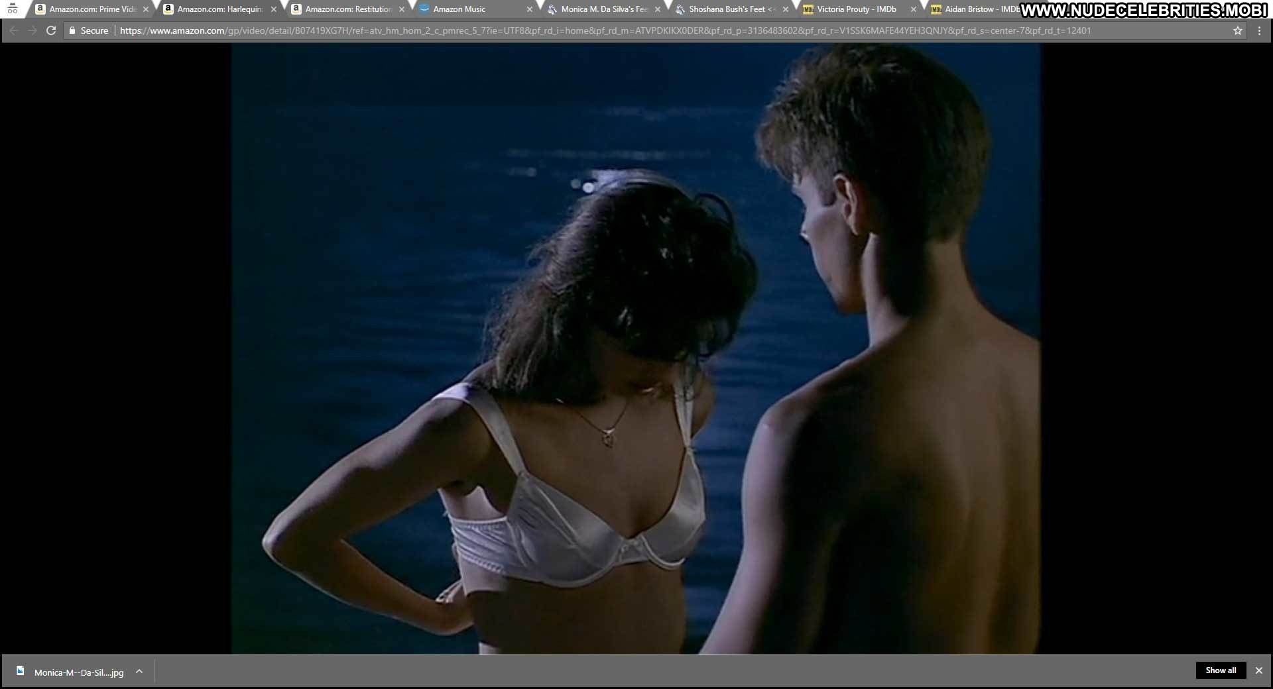This screenshot has width=1273, height=689.
Task: Reload the current page
Action: tap(51, 30)
